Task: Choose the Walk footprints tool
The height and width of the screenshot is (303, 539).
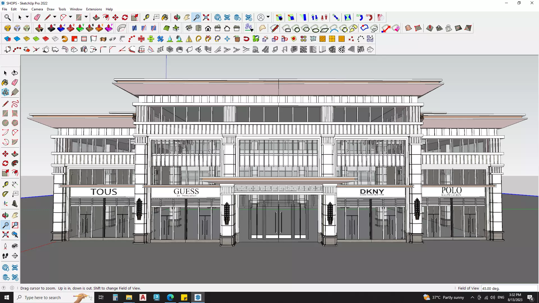Action: pyautogui.click(x=5, y=256)
